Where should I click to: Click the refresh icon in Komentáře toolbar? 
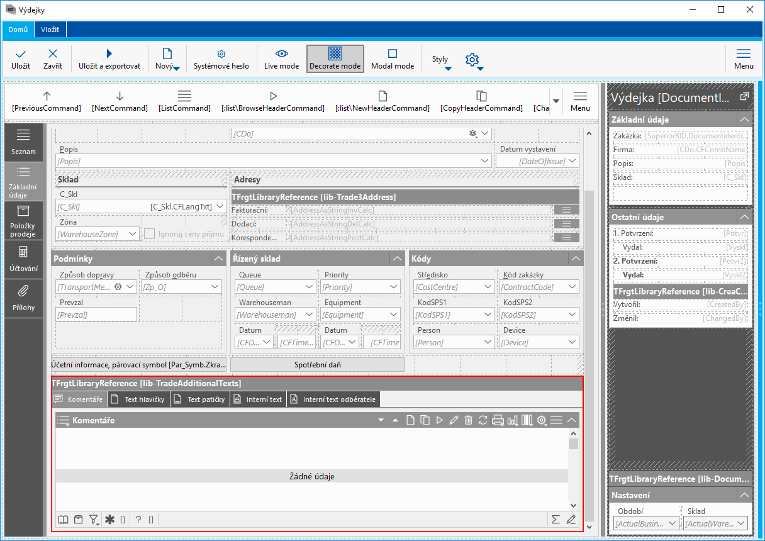[x=483, y=420]
